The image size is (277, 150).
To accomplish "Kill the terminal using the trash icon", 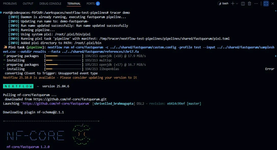I will [249, 3].
